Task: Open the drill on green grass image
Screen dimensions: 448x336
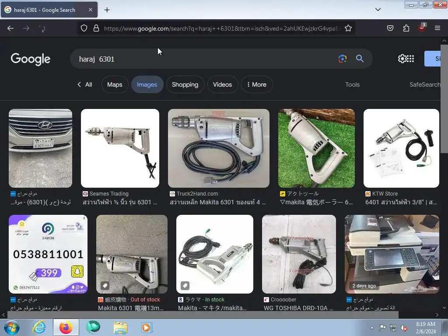Action: click(x=317, y=148)
